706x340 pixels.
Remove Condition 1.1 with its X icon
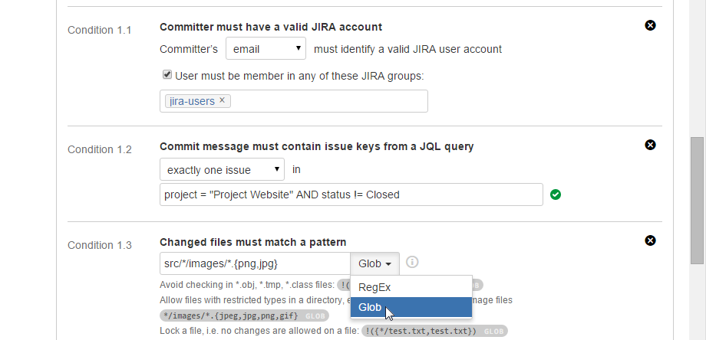[650, 25]
